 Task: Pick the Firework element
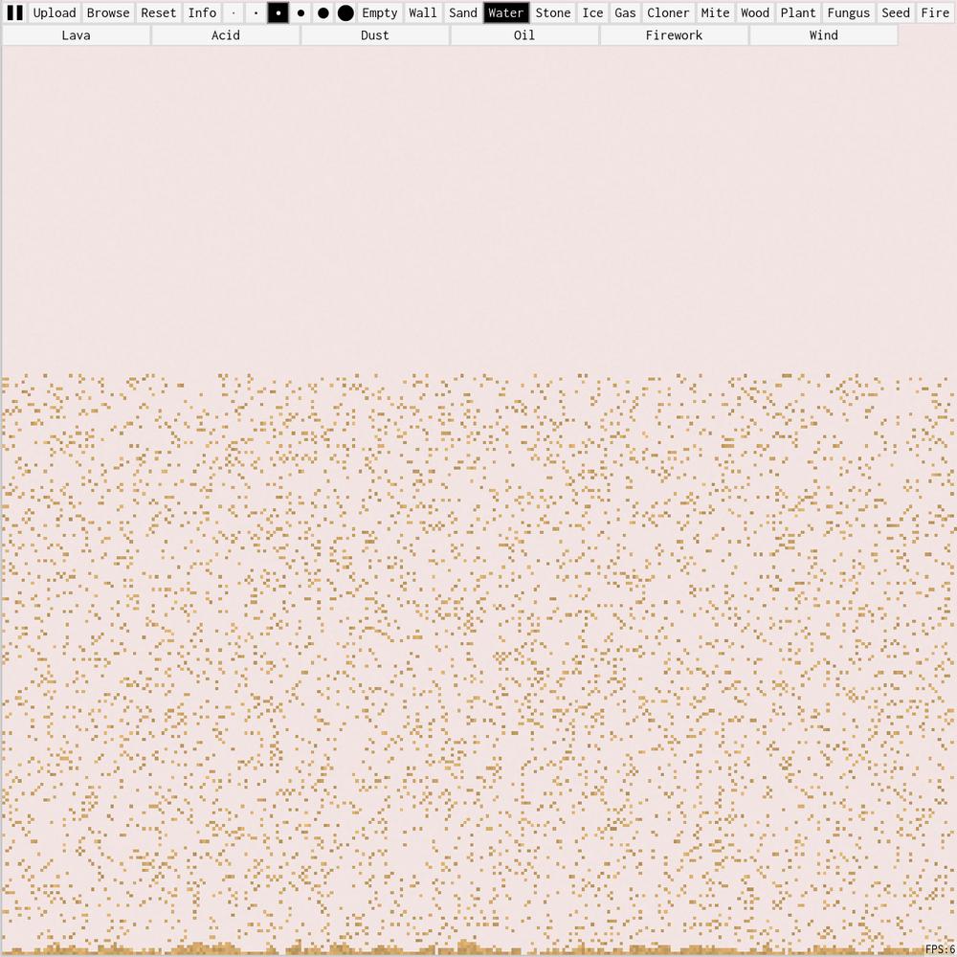(x=674, y=35)
